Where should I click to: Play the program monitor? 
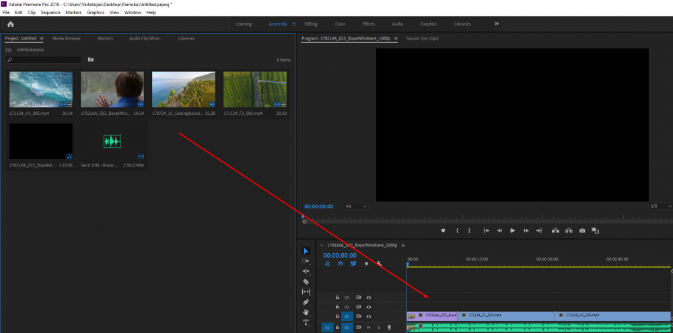(512, 230)
